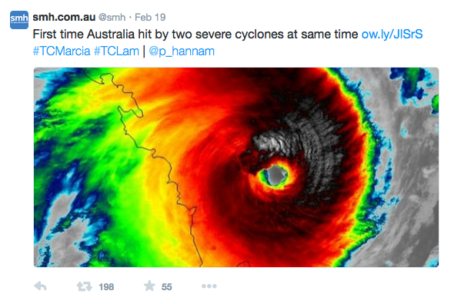Click the reply arrow icon
The height and width of the screenshot is (304, 451).
point(40,286)
